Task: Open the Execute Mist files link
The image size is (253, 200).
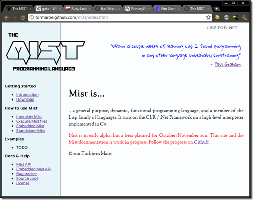Action: pos(32,121)
